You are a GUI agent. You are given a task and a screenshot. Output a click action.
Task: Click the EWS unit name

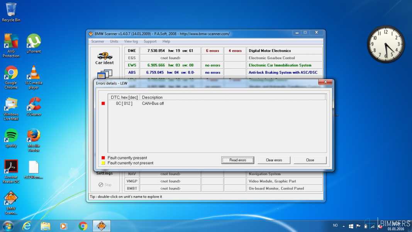point(132,65)
